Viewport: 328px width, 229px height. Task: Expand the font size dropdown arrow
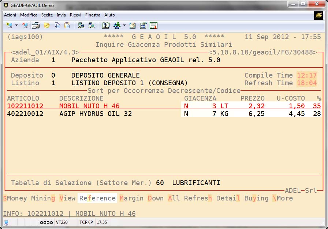pos(124,25)
